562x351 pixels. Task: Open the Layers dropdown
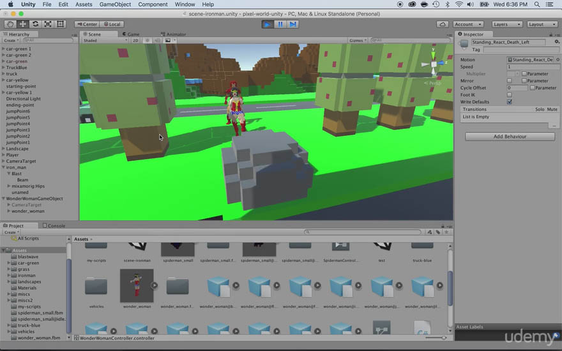[507, 24]
